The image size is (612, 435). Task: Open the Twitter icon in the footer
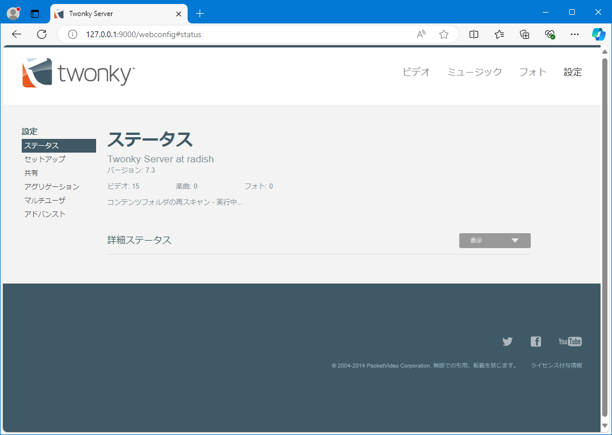click(507, 341)
